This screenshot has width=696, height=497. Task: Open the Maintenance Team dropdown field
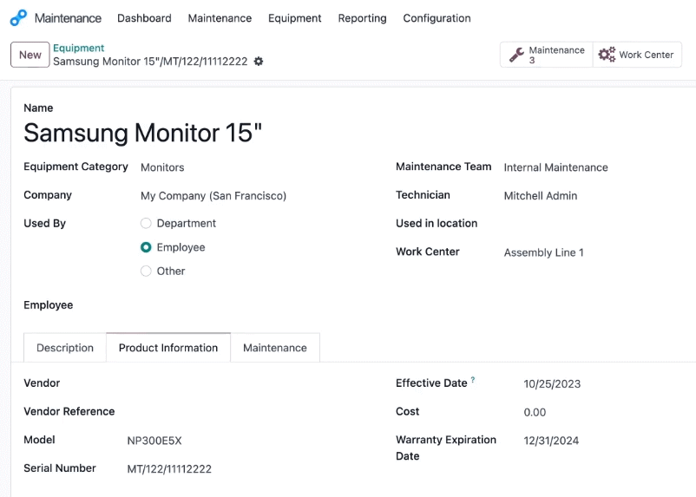click(595, 167)
